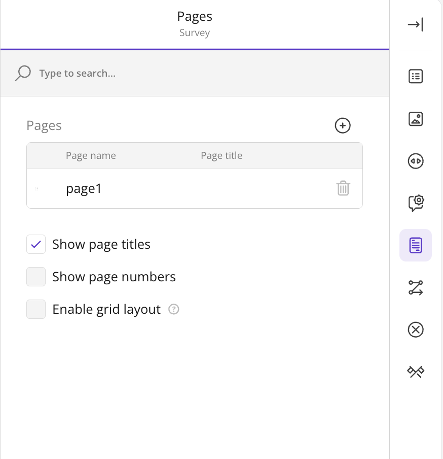Screen dimensions: 443x459
Task: Click the search magnifier icon
Action: (x=23, y=73)
